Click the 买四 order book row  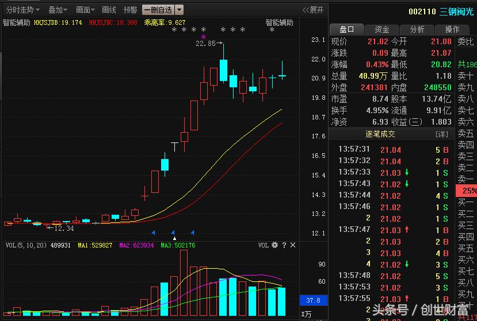point(465,237)
